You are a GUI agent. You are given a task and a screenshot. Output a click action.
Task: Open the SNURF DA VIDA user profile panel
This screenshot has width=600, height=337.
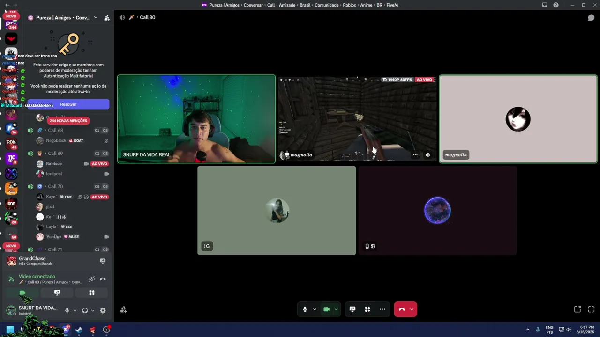coord(32,310)
